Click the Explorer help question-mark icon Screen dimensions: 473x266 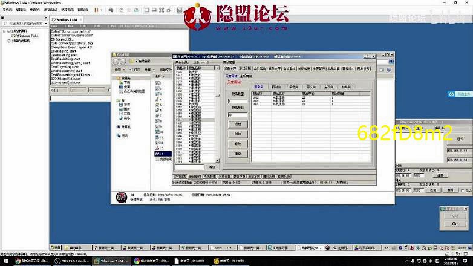click(x=388, y=70)
